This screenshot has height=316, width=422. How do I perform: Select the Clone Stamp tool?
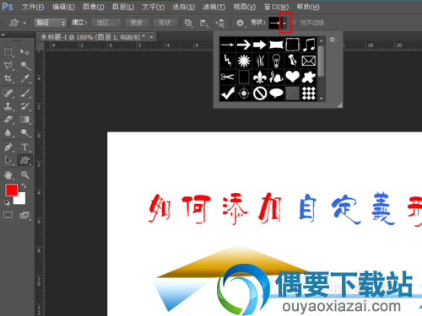[x=8, y=106]
